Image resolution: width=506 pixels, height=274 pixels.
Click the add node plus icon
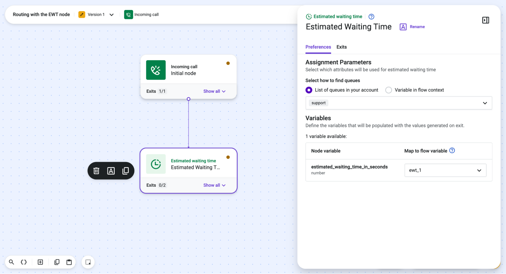[40, 262]
